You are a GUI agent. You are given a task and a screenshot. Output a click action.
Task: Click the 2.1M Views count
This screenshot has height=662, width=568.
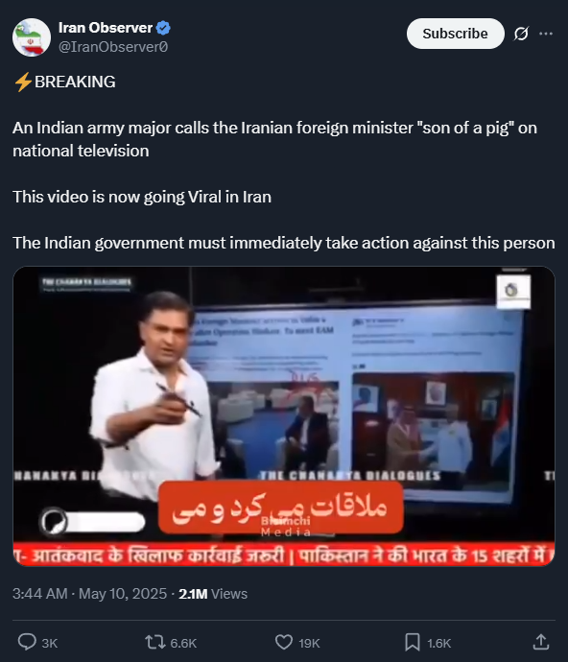[x=213, y=594]
